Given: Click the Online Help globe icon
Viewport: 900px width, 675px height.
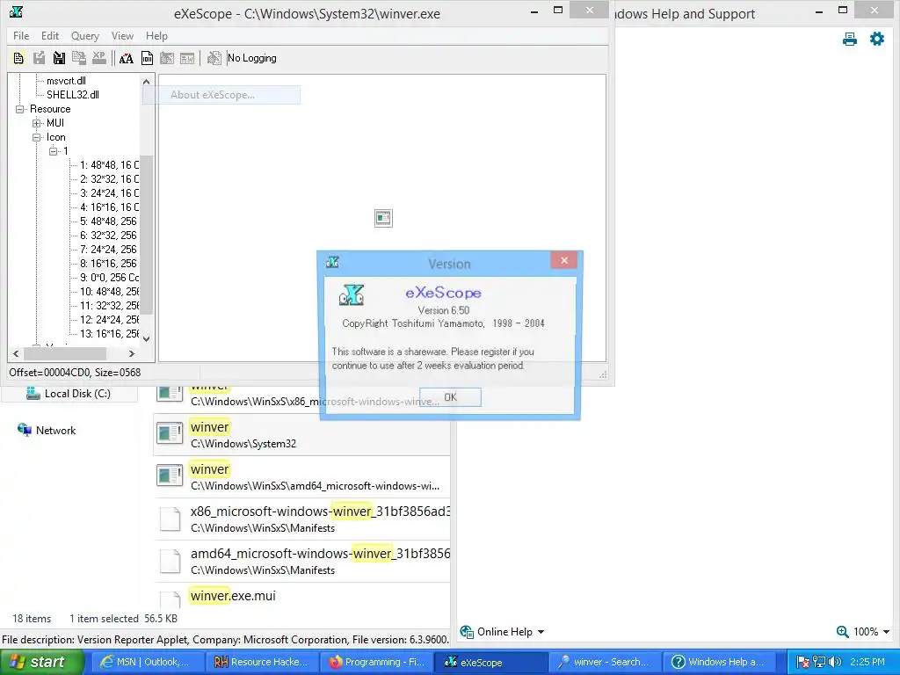Looking at the screenshot, I should point(467,632).
